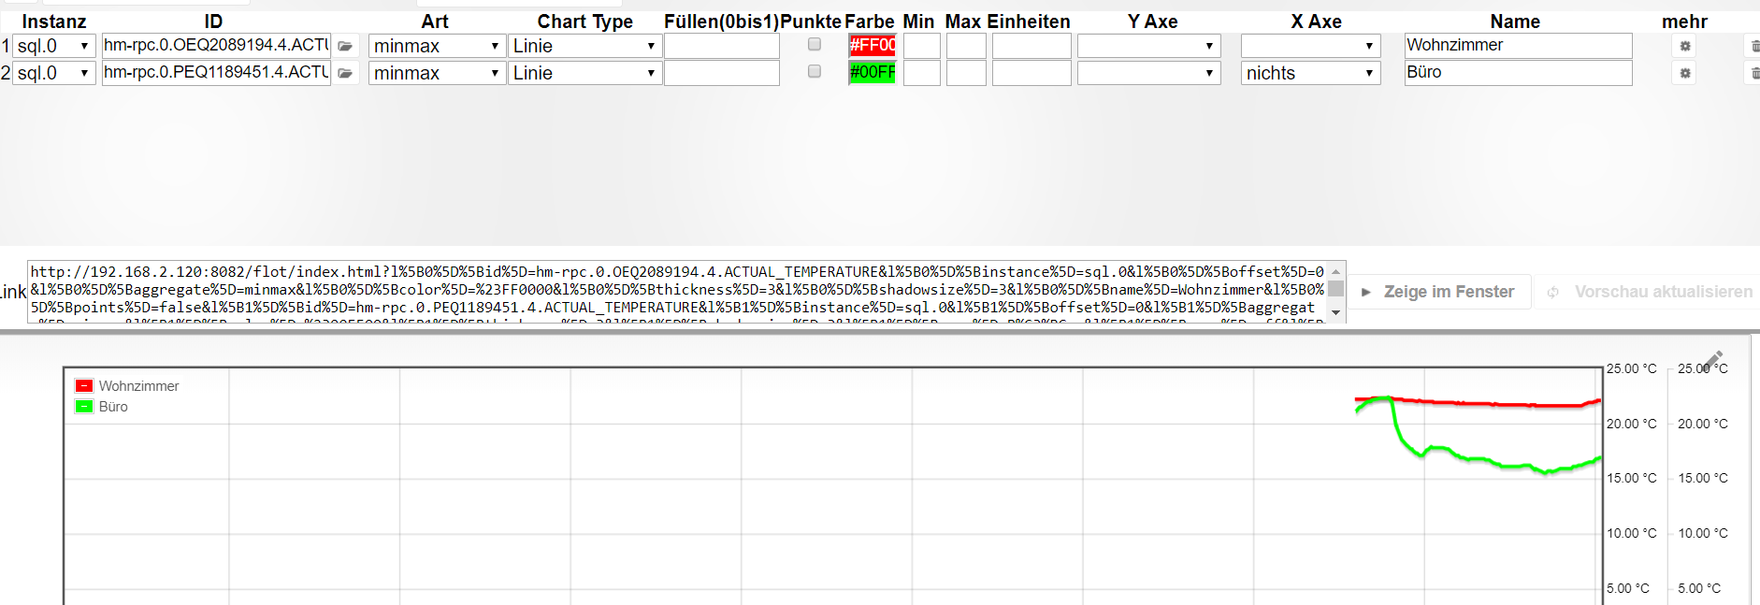Open Instanz dropdown sql.0 in row 2
The image size is (1760, 605).
pos(54,73)
